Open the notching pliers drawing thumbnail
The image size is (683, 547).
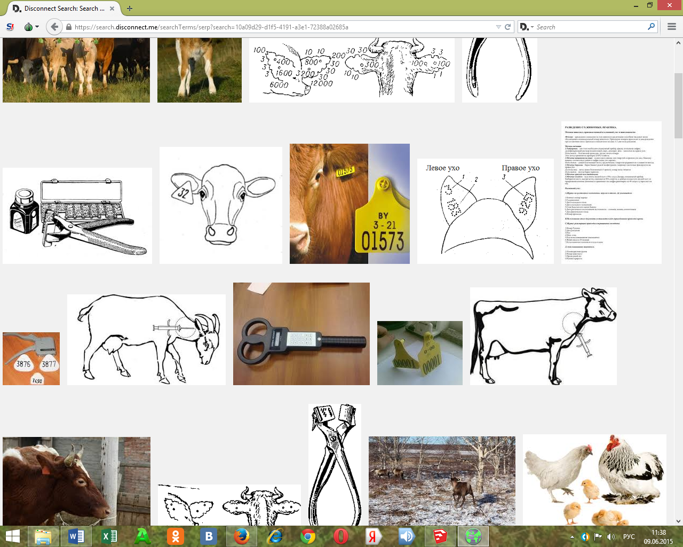click(335, 465)
